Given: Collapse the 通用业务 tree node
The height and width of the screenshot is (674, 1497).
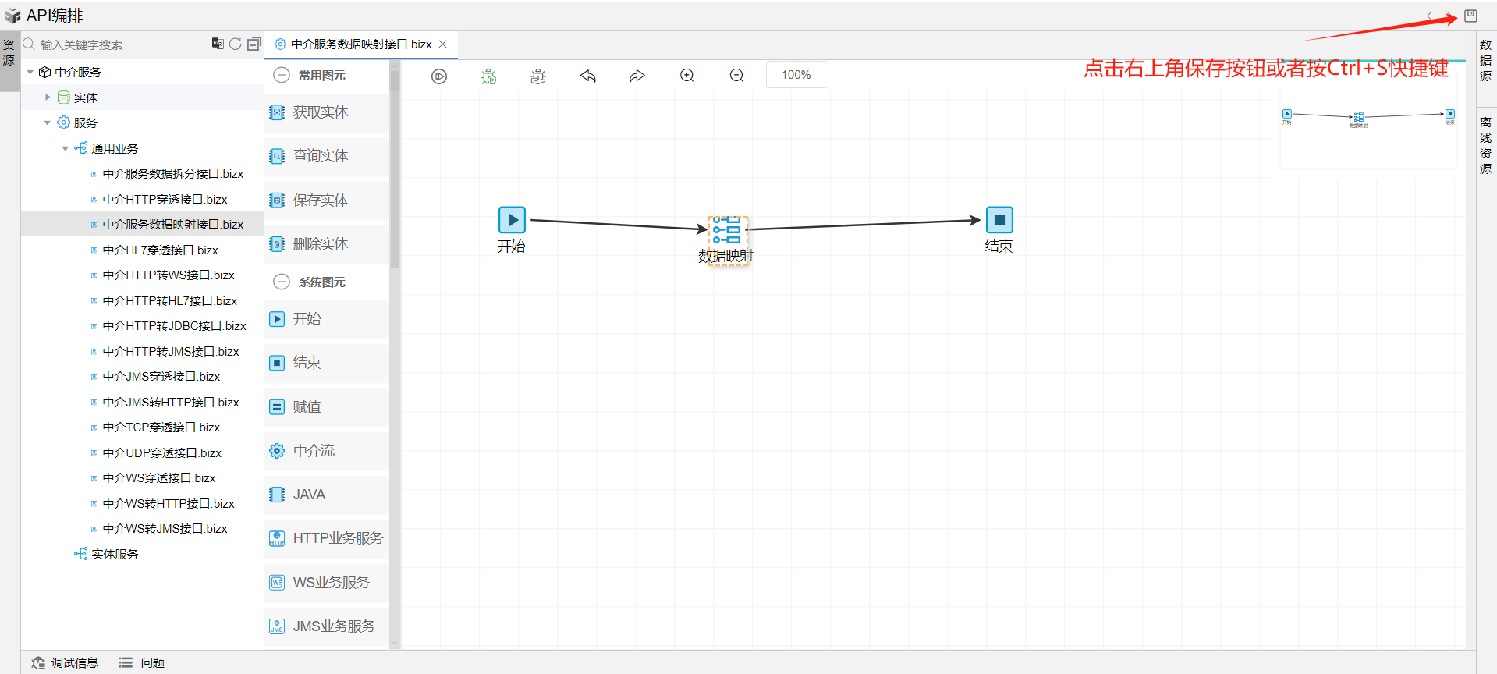Looking at the screenshot, I should point(65,148).
